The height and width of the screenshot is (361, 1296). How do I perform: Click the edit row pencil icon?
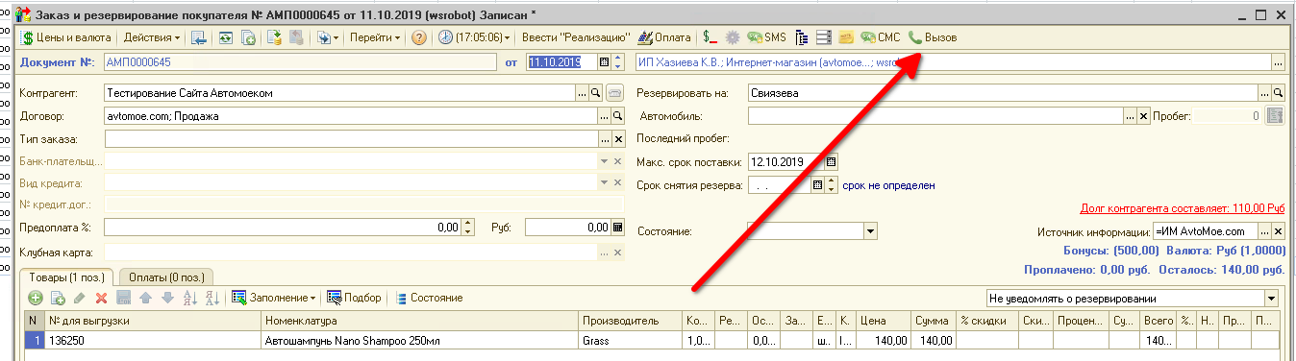79,299
